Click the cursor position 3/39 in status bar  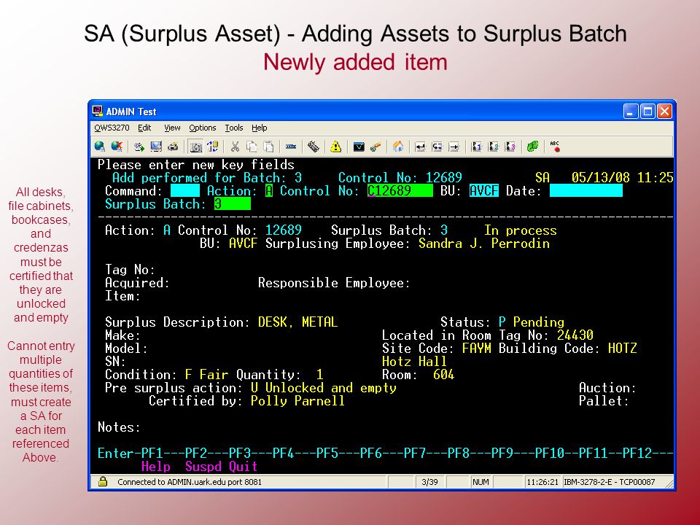429,482
